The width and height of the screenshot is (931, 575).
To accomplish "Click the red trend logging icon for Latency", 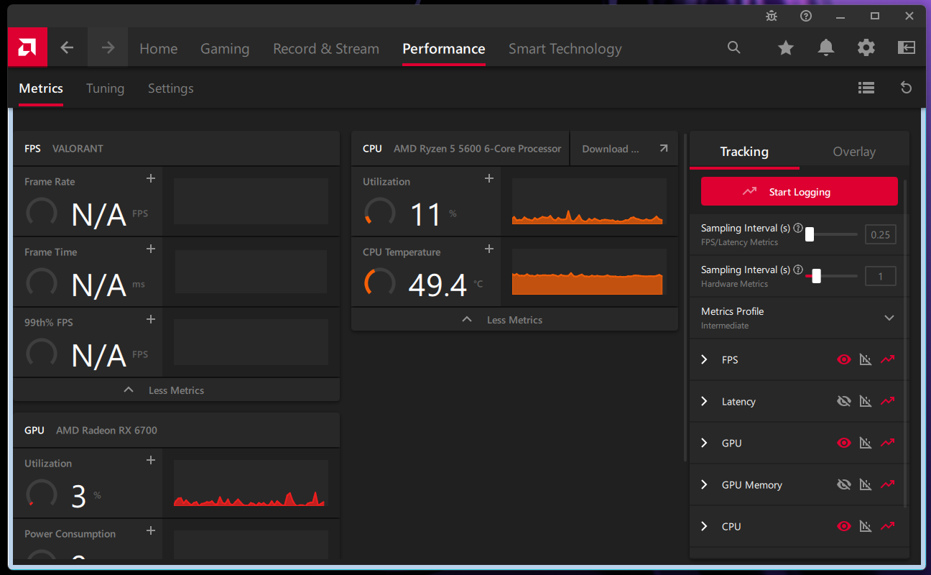I will tap(888, 401).
